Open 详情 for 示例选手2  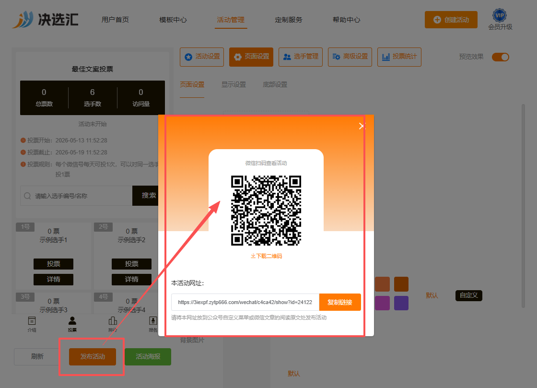[x=131, y=280]
